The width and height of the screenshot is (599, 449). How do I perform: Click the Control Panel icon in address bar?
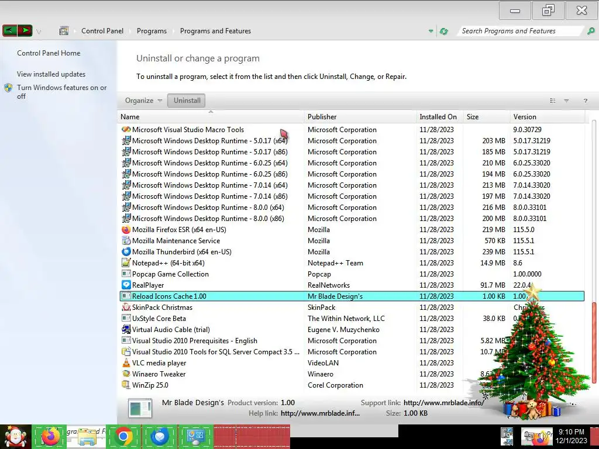coord(64,31)
